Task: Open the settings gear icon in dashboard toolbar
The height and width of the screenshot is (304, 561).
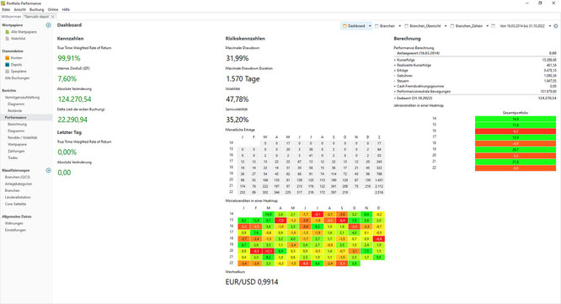Action: pos(556,26)
